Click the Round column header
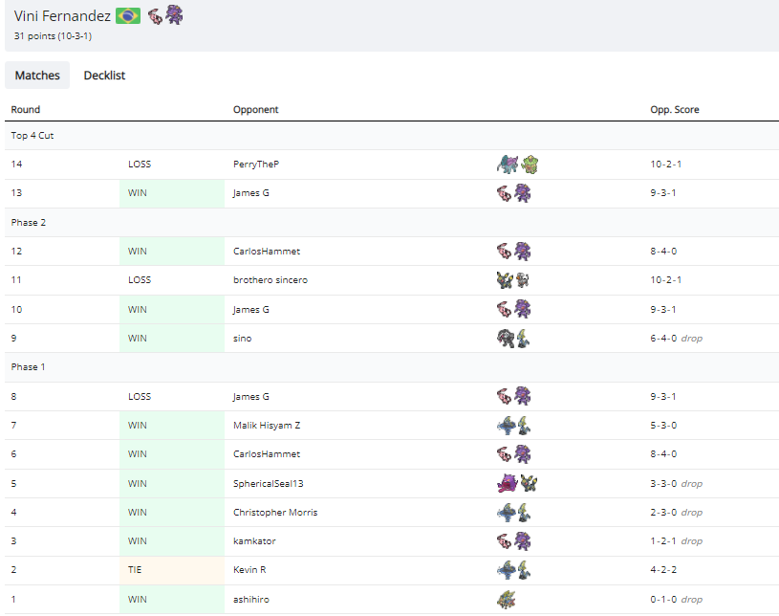779x616 pixels. [x=26, y=109]
